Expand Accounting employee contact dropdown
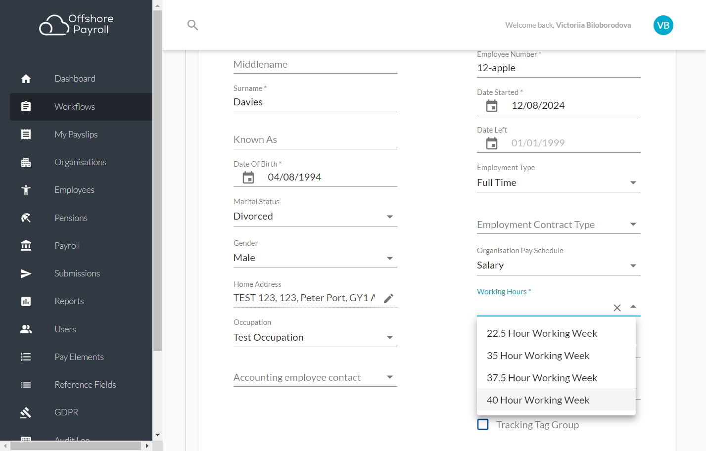Viewport: 706px width, 451px height. (x=315, y=377)
